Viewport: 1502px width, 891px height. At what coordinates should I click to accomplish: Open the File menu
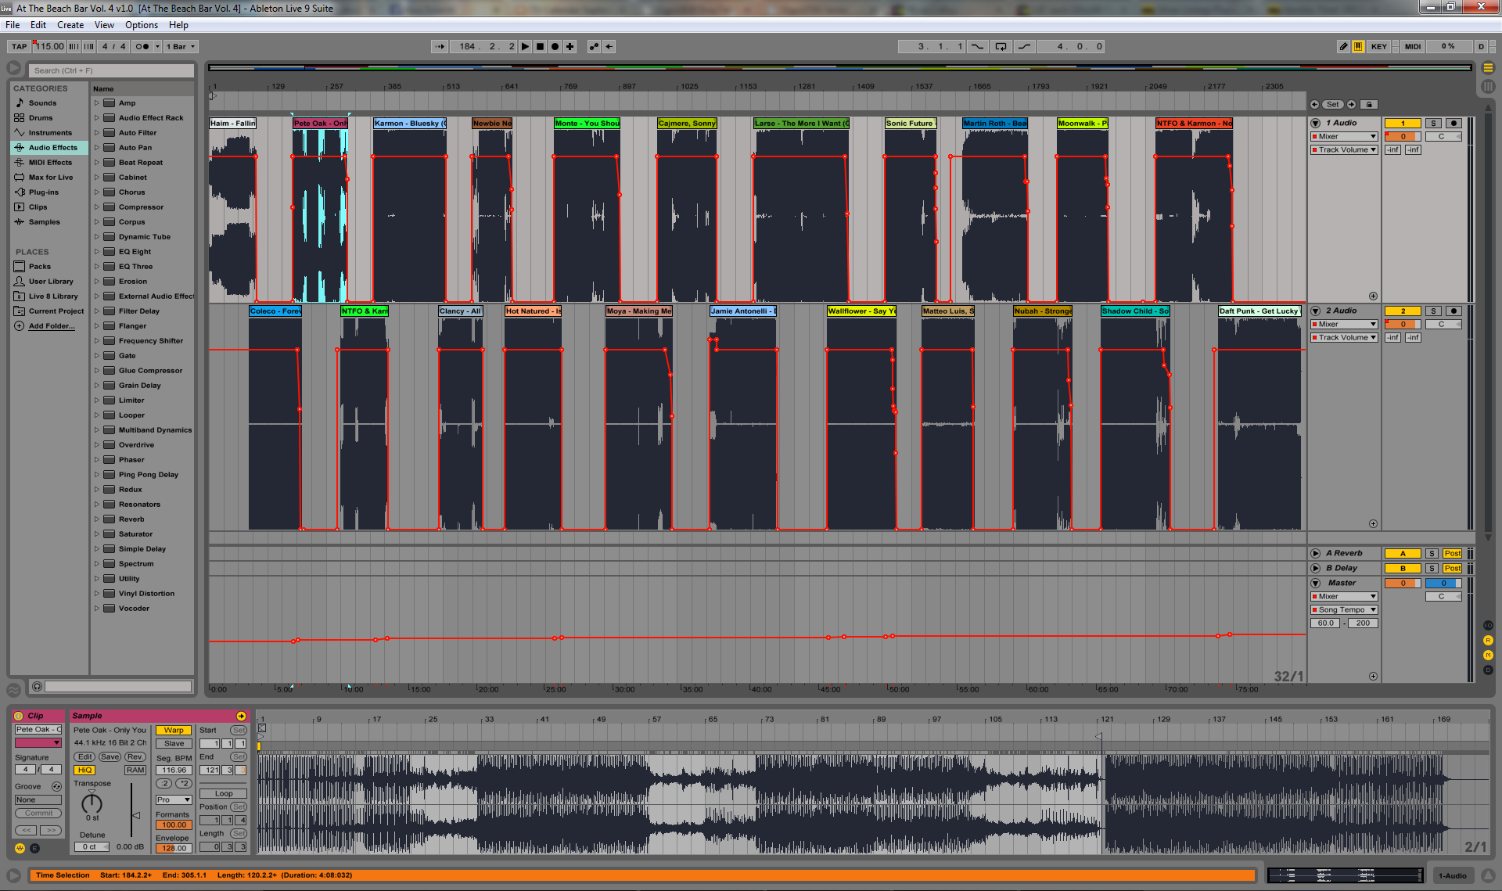(13, 25)
